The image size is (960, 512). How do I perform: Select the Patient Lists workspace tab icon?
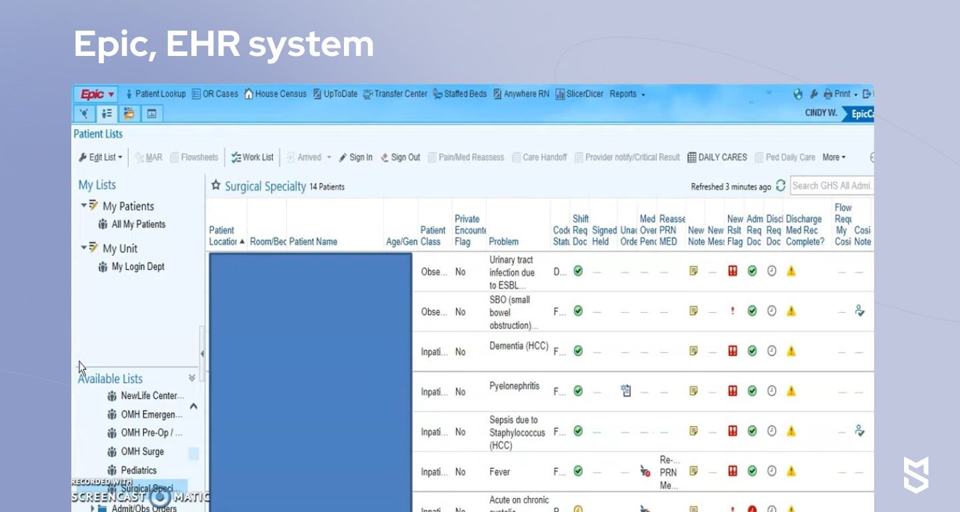pyautogui.click(x=107, y=114)
